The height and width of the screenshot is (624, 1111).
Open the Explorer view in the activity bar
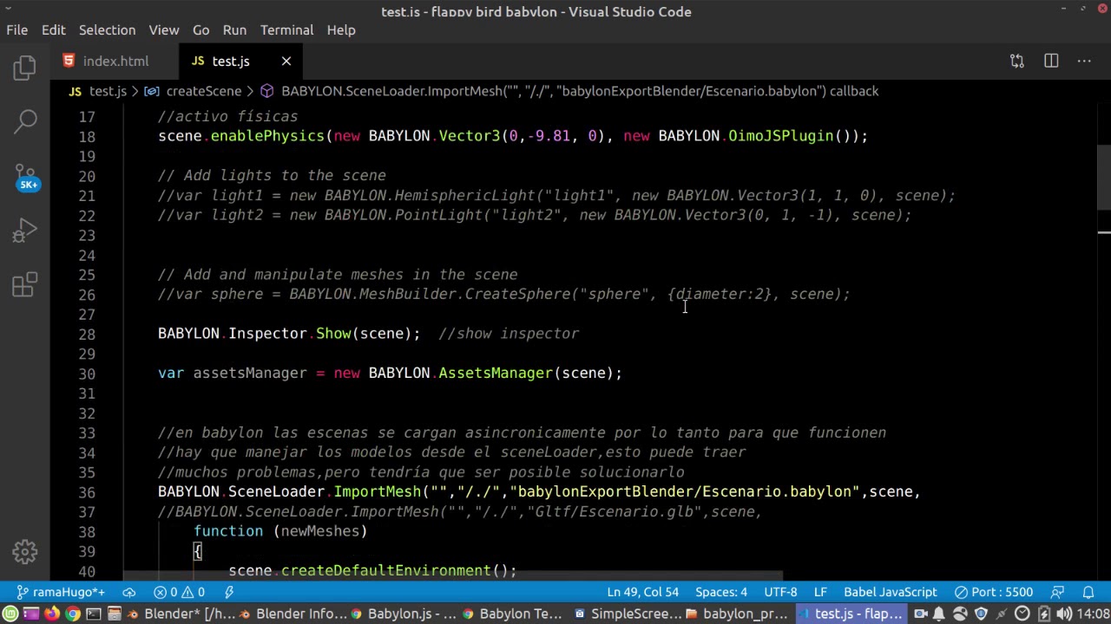point(25,67)
